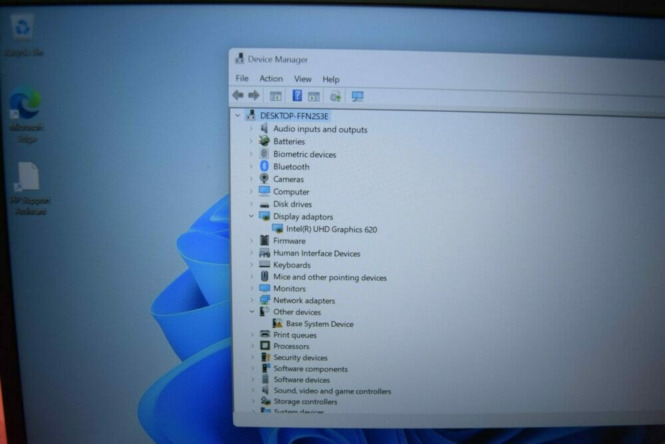Click the Show/Hide console tree toolbar icon
The height and width of the screenshot is (444, 665).
pos(276,97)
